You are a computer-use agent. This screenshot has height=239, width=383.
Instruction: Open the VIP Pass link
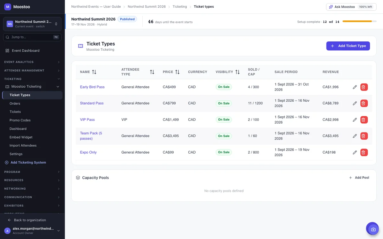[x=87, y=119]
